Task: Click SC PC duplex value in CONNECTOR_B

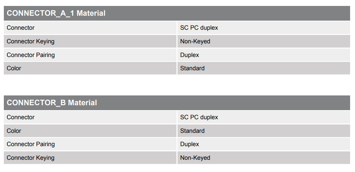Action: click(199, 117)
